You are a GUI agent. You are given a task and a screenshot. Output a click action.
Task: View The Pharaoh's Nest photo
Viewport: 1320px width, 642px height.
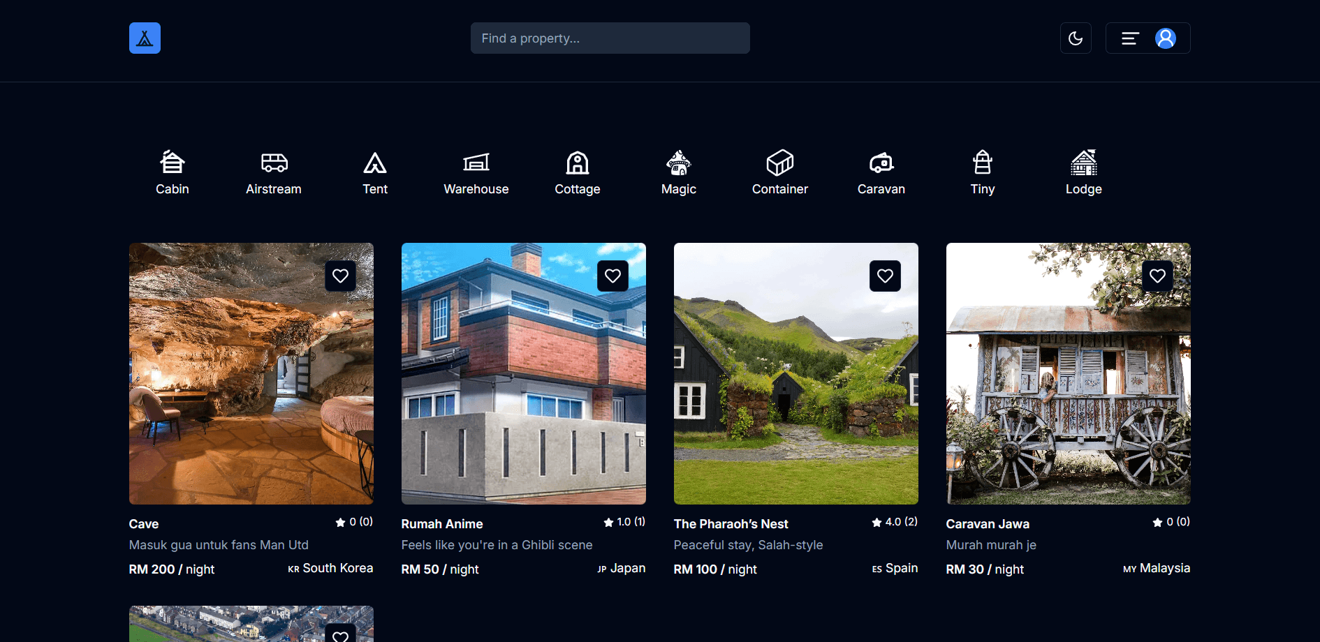[796, 373]
